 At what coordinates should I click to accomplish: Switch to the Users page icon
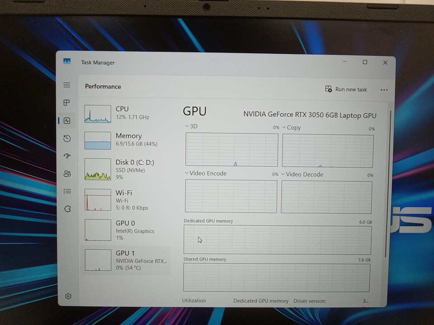click(x=67, y=174)
